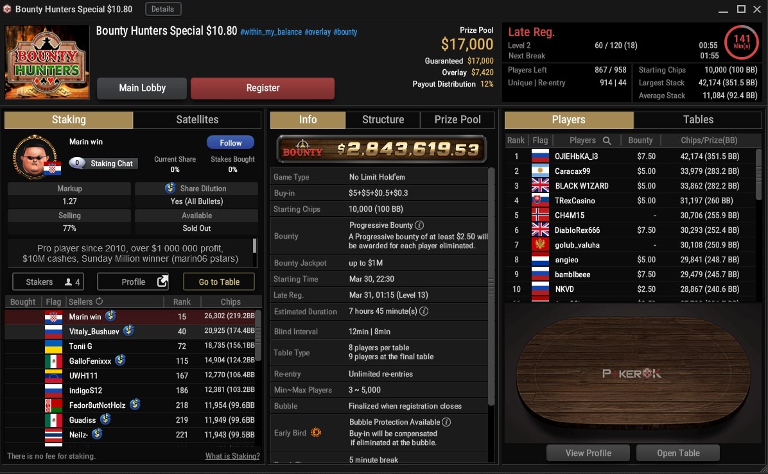Open the What is Staking? link

(232, 456)
